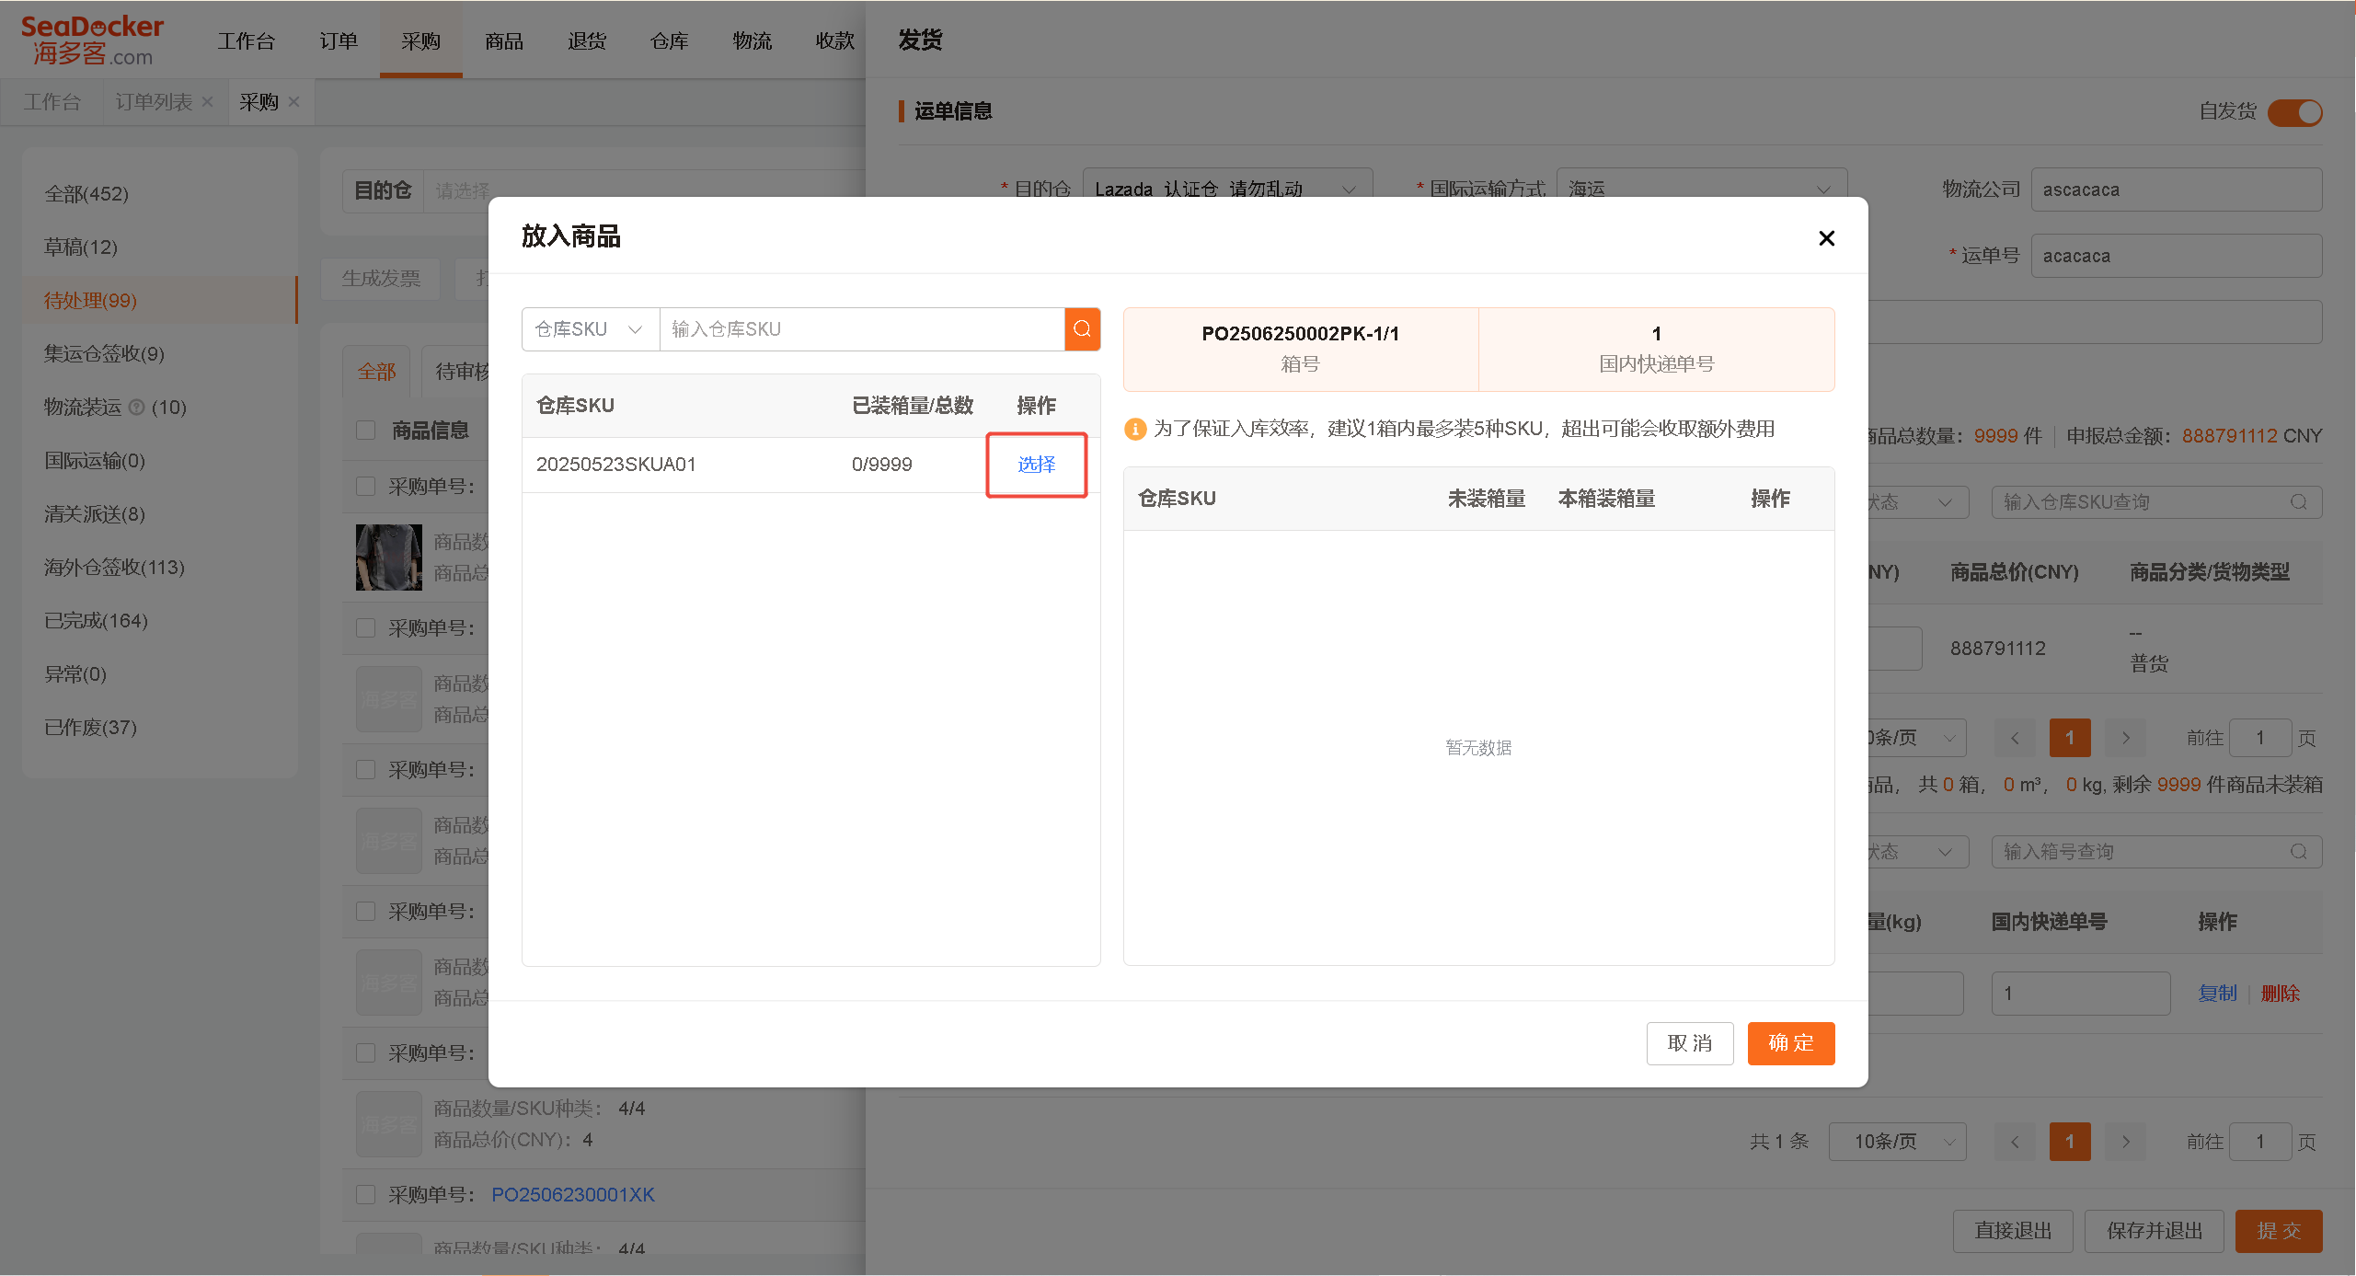Viewport: 2356px width, 1276px height.
Task: Open purchase order PO2506230001XK link
Action: click(x=573, y=1195)
